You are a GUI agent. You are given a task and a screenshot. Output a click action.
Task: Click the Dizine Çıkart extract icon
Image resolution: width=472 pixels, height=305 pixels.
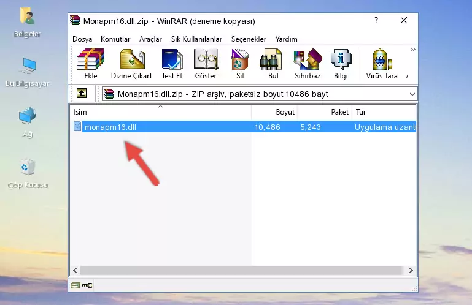click(131, 64)
